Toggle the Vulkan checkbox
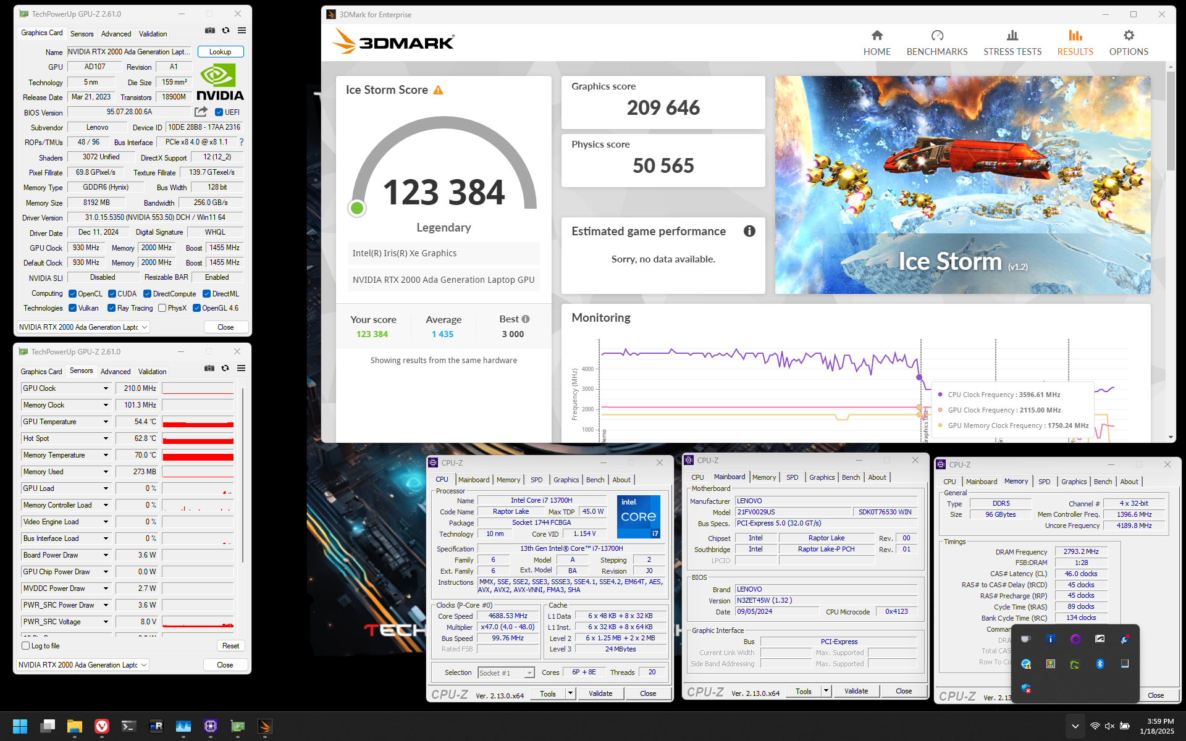This screenshot has height=741, width=1186. [x=72, y=308]
